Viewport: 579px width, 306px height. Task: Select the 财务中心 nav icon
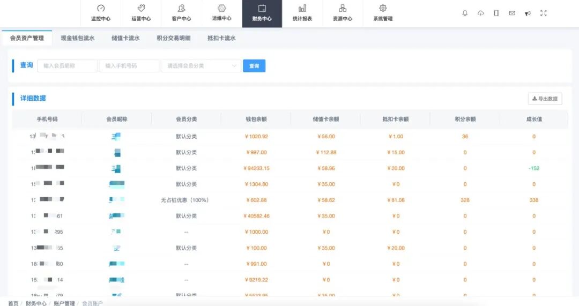pos(262,8)
